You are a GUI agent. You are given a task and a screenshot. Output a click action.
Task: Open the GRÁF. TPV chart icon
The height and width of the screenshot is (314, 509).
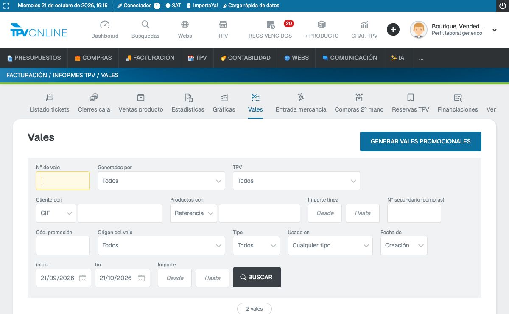pyautogui.click(x=364, y=25)
